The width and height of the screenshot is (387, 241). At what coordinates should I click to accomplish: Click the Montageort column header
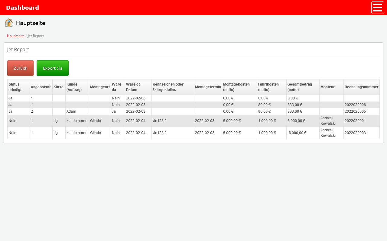click(x=100, y=87)
